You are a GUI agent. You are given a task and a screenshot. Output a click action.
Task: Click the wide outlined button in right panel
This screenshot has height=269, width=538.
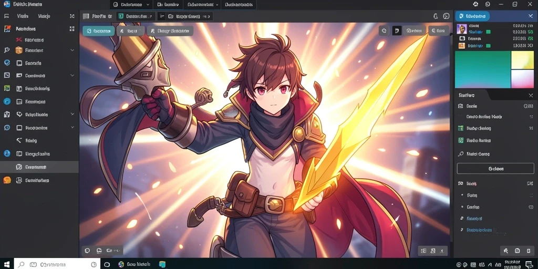tap(495, 169)
